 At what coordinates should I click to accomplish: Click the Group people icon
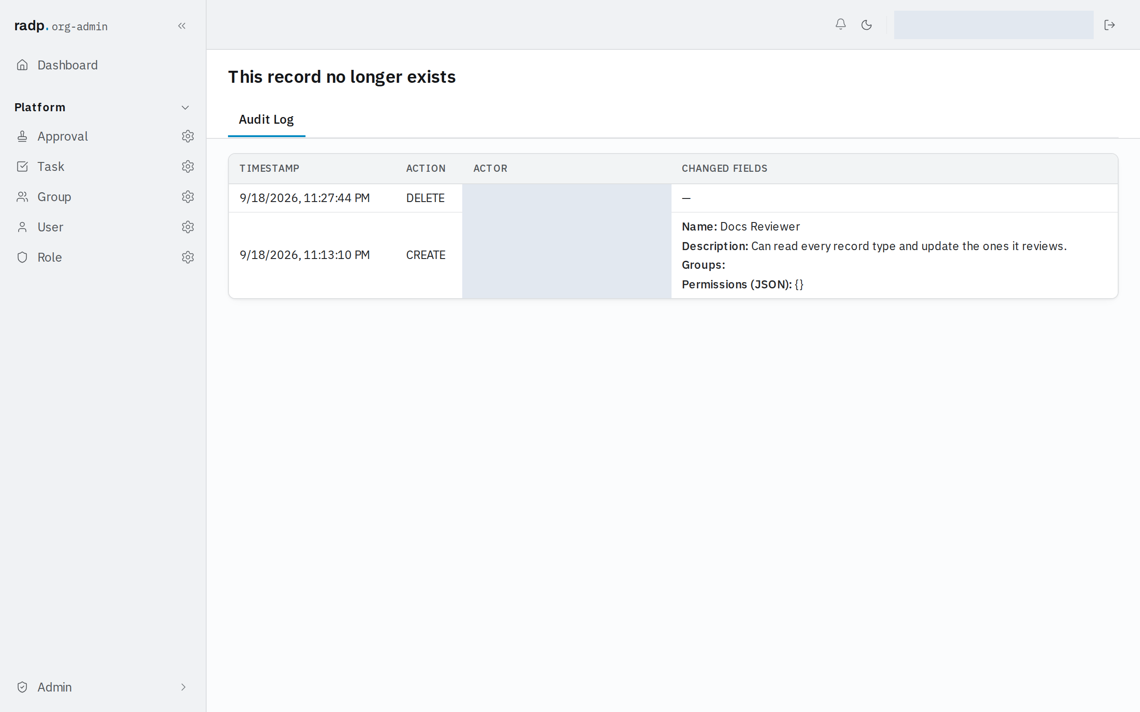click(22, 197)
